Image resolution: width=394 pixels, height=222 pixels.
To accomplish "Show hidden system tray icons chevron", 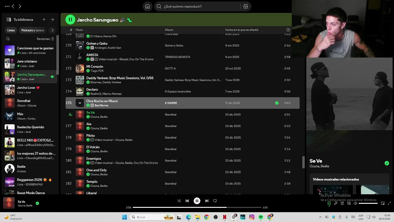I will click(x=320, y=217).
